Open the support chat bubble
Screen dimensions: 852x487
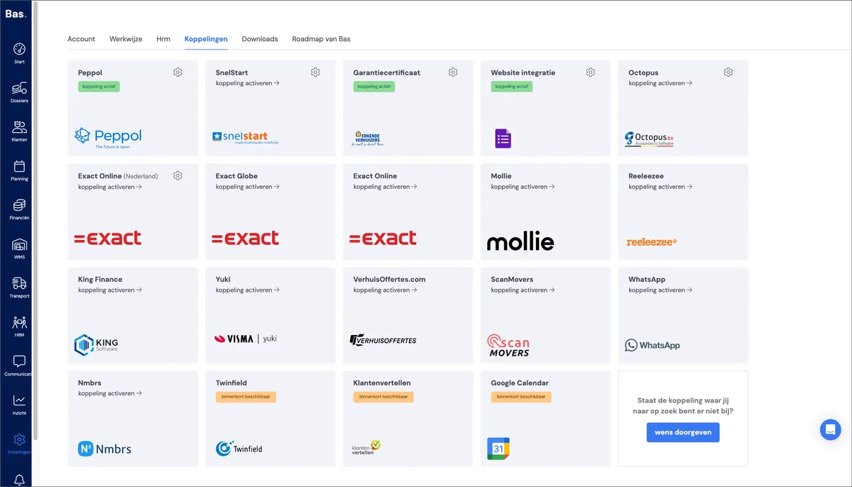pyautogui.click(x=830, y=429)
